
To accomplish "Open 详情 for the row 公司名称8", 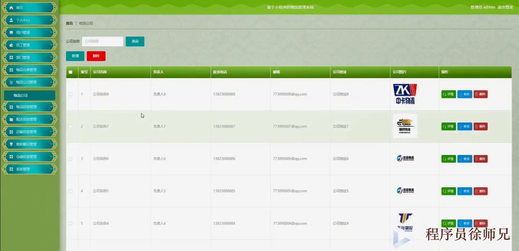I will tap(448, 94).
